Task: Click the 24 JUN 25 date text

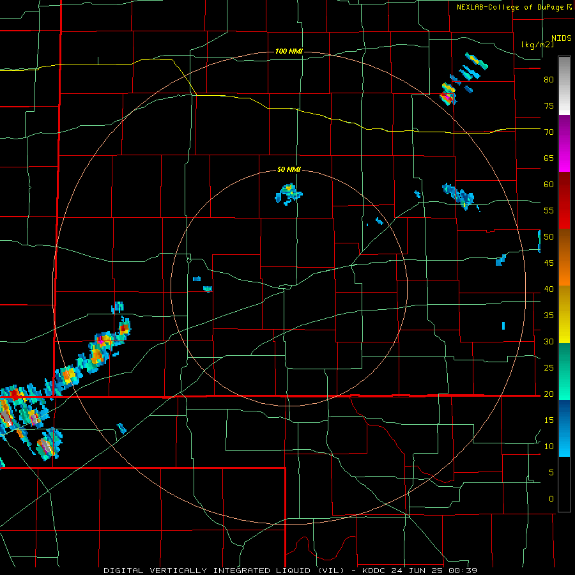Action: tap(418, 571)
